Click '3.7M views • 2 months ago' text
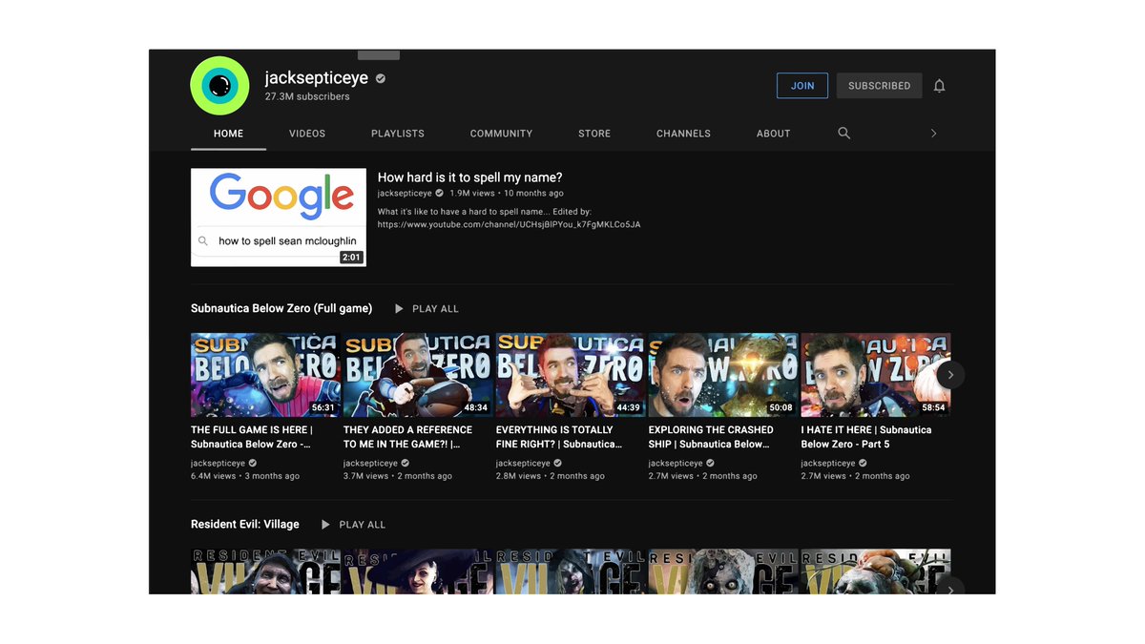Viewport: 1145px width, 644px height. [x=398, y=476]
